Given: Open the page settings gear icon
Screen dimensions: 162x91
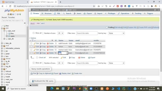Looking at the screenshot, I should tap(155, 10).
